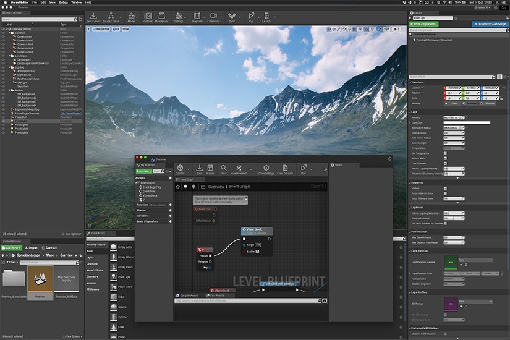
Task: Open Compile options dropdown arrow
Action: (x=189, y=169)
